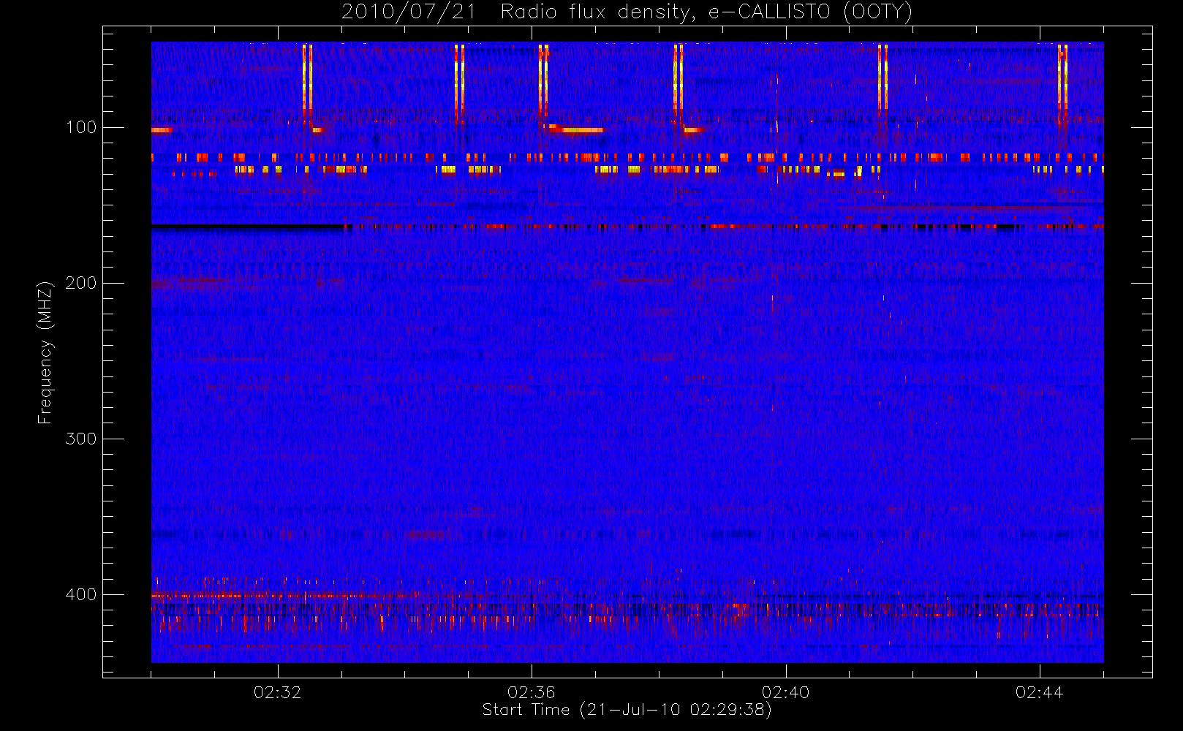Click the plot title 2010/07/21 Radio flux density
1183x731 pixels.
click(x=627, y=12)
